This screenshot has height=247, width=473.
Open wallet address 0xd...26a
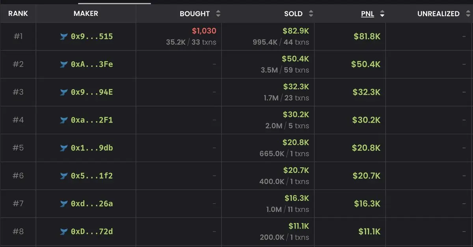pos(92,204)
